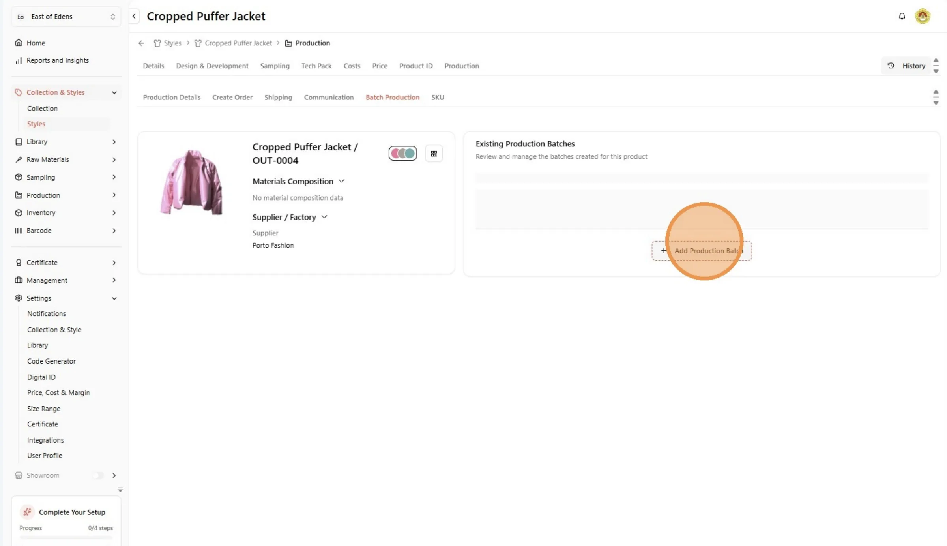Click the History clock icon
The height and width of the screenshot is (546, 947).
click(891, 66)
